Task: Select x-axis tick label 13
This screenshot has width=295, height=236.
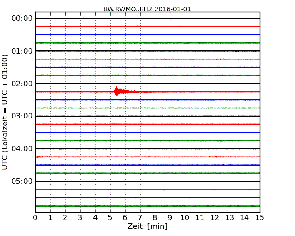Action: [230, 218]
